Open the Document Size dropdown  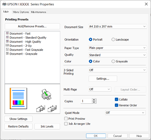coord(118,26)
